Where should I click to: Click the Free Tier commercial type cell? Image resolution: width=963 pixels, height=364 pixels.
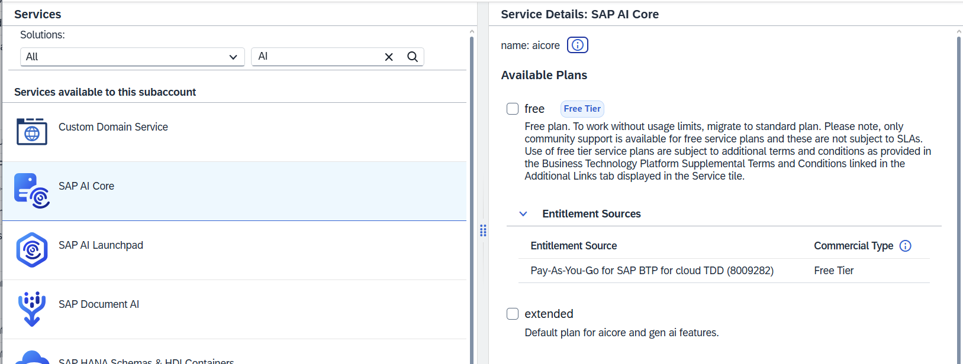(834, 271)
